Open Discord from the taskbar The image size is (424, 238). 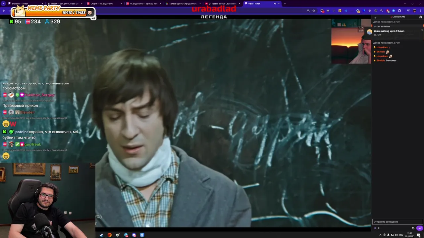pyautogui.click(x=134, y=235)
